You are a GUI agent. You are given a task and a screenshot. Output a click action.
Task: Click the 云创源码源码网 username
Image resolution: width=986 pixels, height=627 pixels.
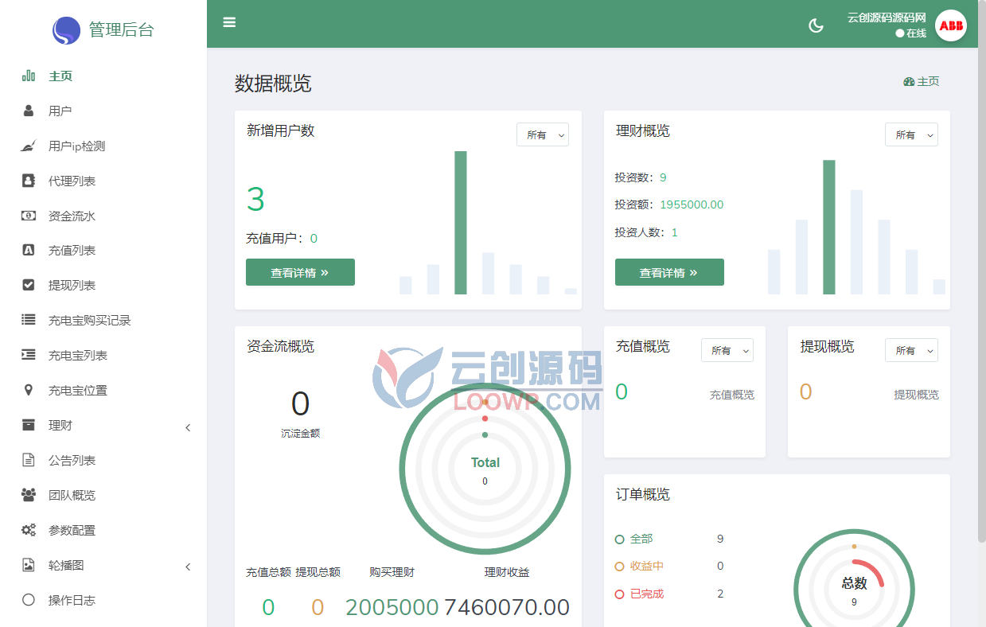tap(887, 18)
